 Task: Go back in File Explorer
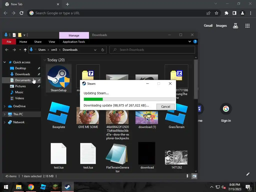[7, 50]
